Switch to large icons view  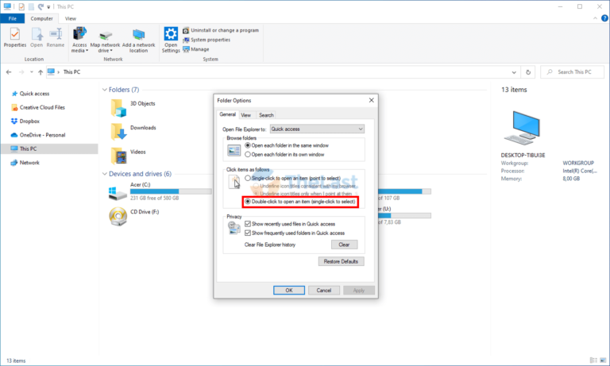coord(604,360)
